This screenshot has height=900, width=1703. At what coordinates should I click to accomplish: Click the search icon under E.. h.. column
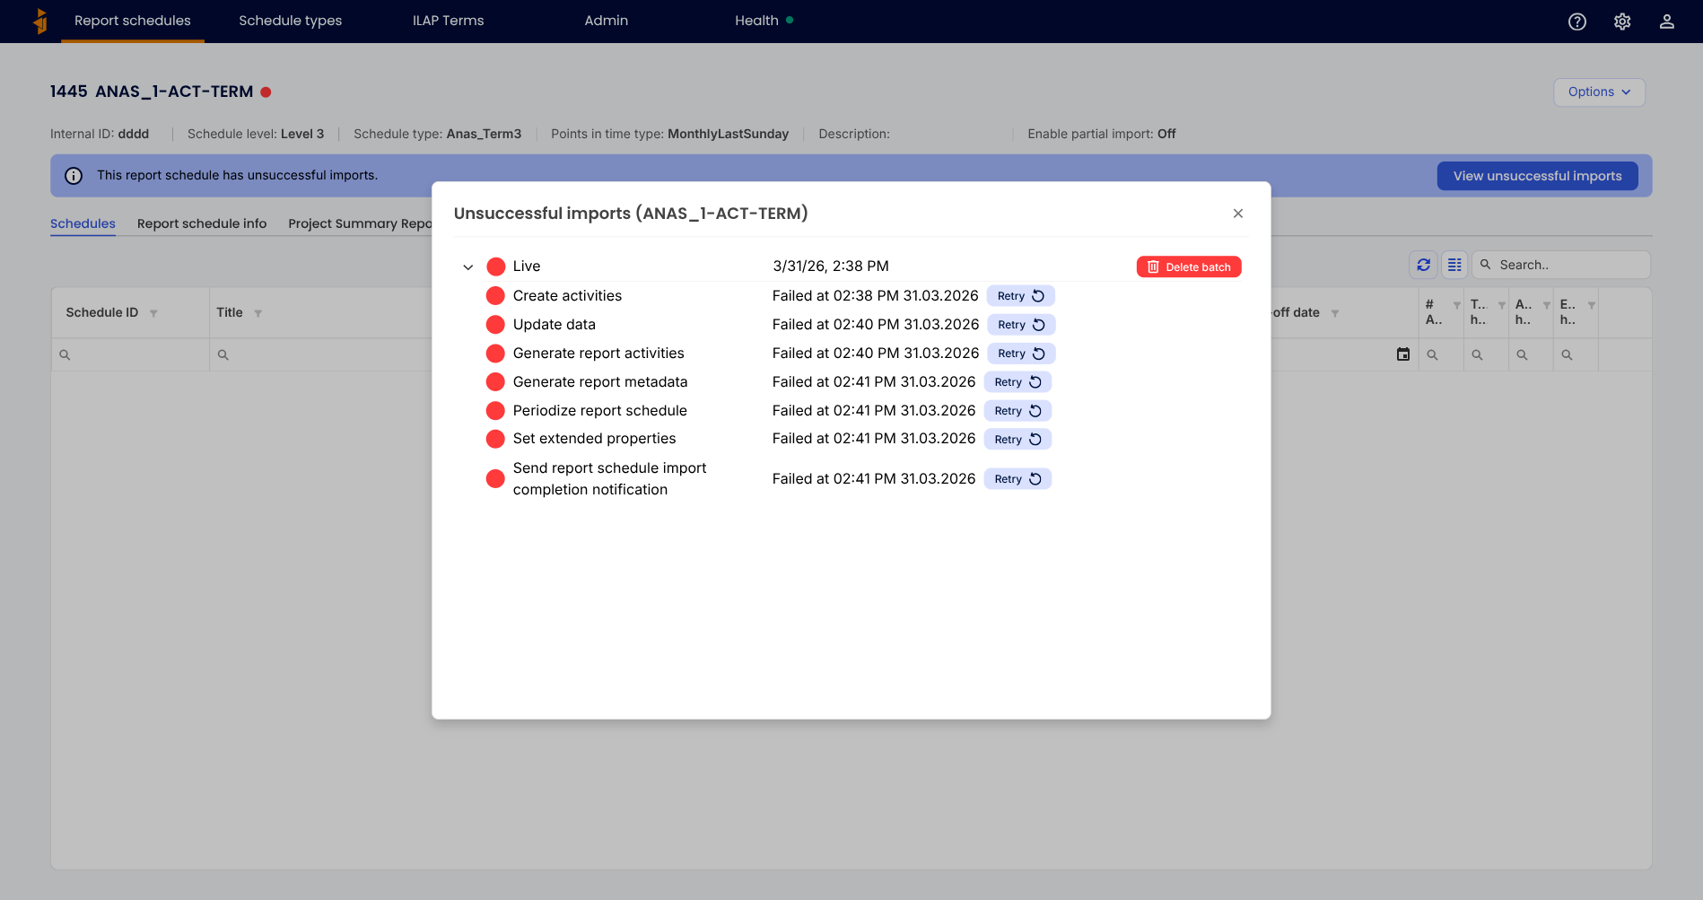coord(1568,355)
